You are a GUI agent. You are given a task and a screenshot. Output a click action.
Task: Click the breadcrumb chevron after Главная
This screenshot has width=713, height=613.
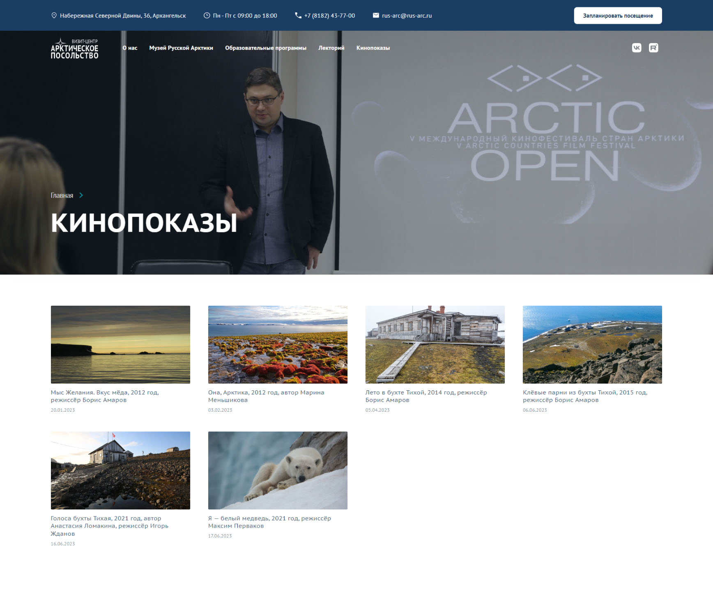[81, 195]
